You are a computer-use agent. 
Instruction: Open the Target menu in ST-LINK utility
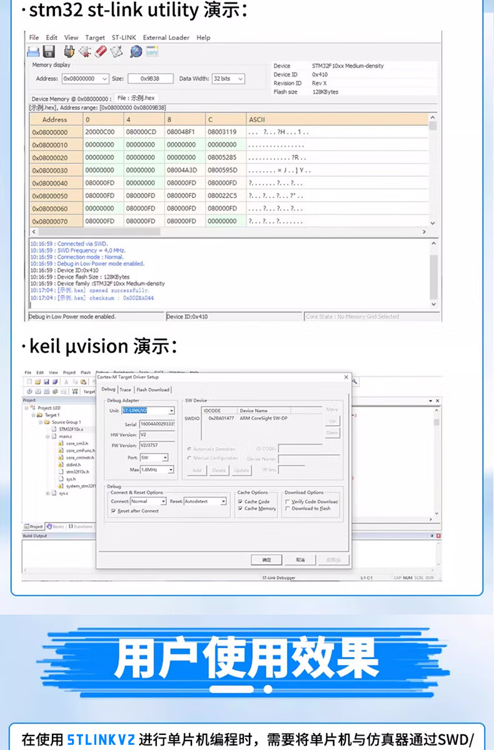pos(95,37)
